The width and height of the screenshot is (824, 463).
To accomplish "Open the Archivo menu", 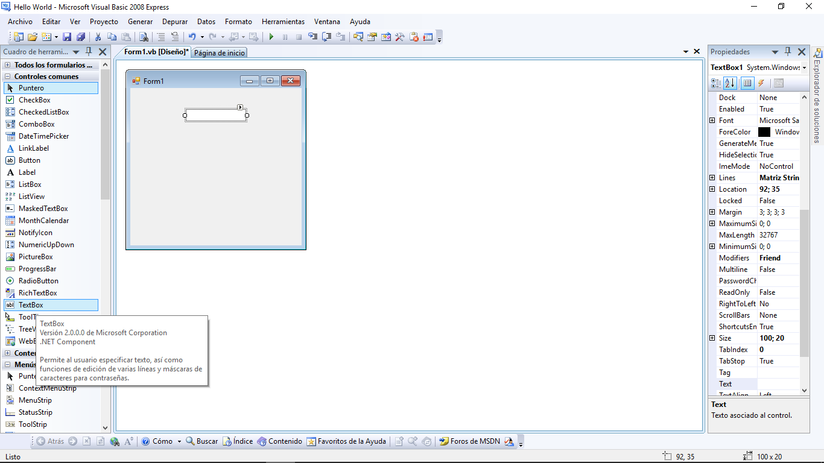I will click(x=20, y=22).
